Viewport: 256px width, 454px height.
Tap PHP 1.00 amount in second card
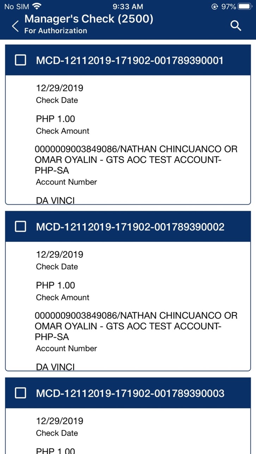[55, 285]
